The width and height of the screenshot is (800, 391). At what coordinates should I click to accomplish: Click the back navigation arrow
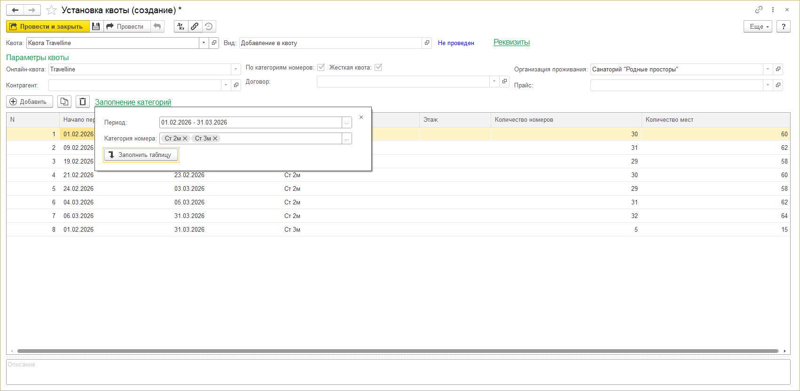point(15,10)
